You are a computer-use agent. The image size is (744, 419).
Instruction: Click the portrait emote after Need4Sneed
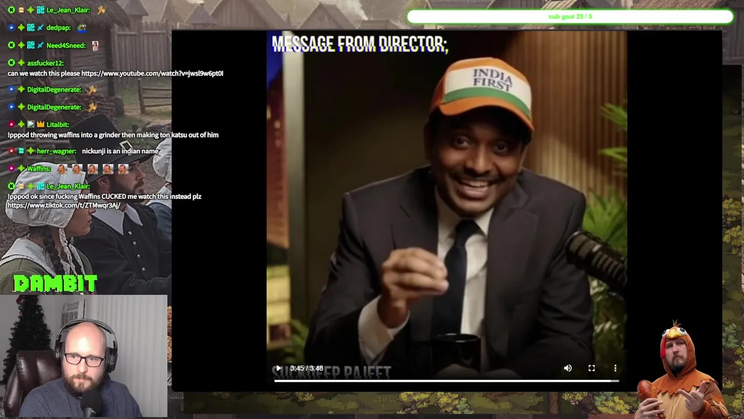[x=95, y=45]
